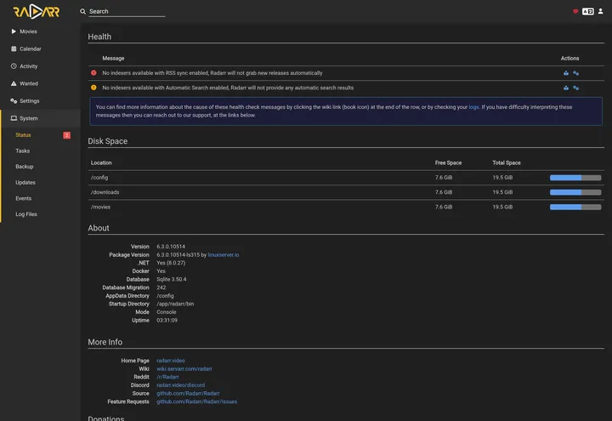Click the Sqlite 3.50.4 database value

pos(172,279)
